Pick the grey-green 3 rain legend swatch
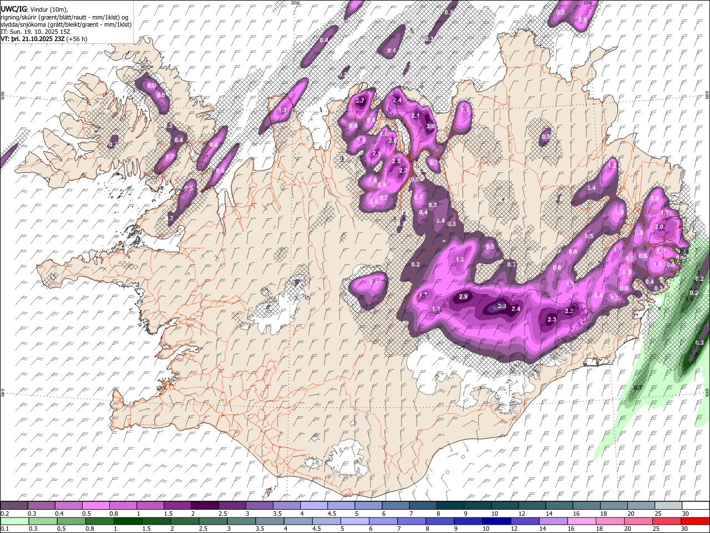 pyautogui.click(x=241, y=521)
